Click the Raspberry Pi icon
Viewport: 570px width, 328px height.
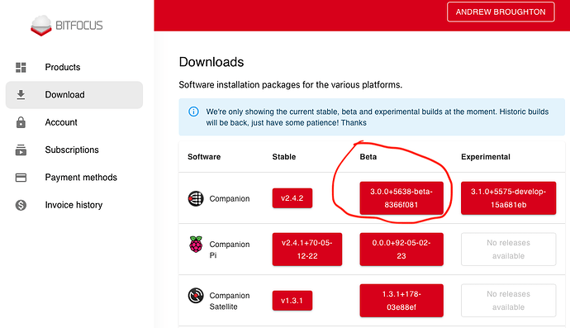coord(196,245)
